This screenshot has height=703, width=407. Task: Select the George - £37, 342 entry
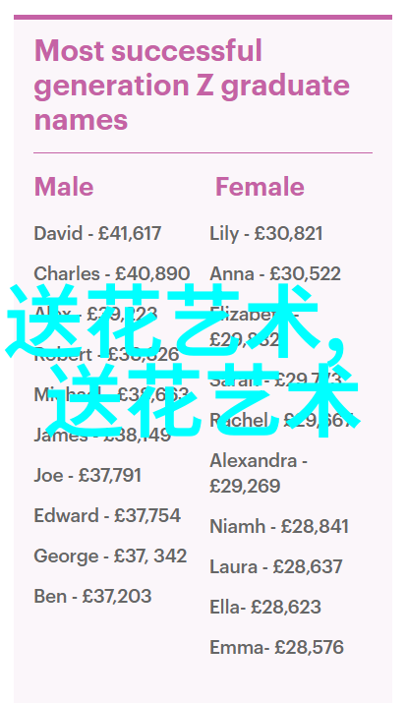tap(110, 557)
